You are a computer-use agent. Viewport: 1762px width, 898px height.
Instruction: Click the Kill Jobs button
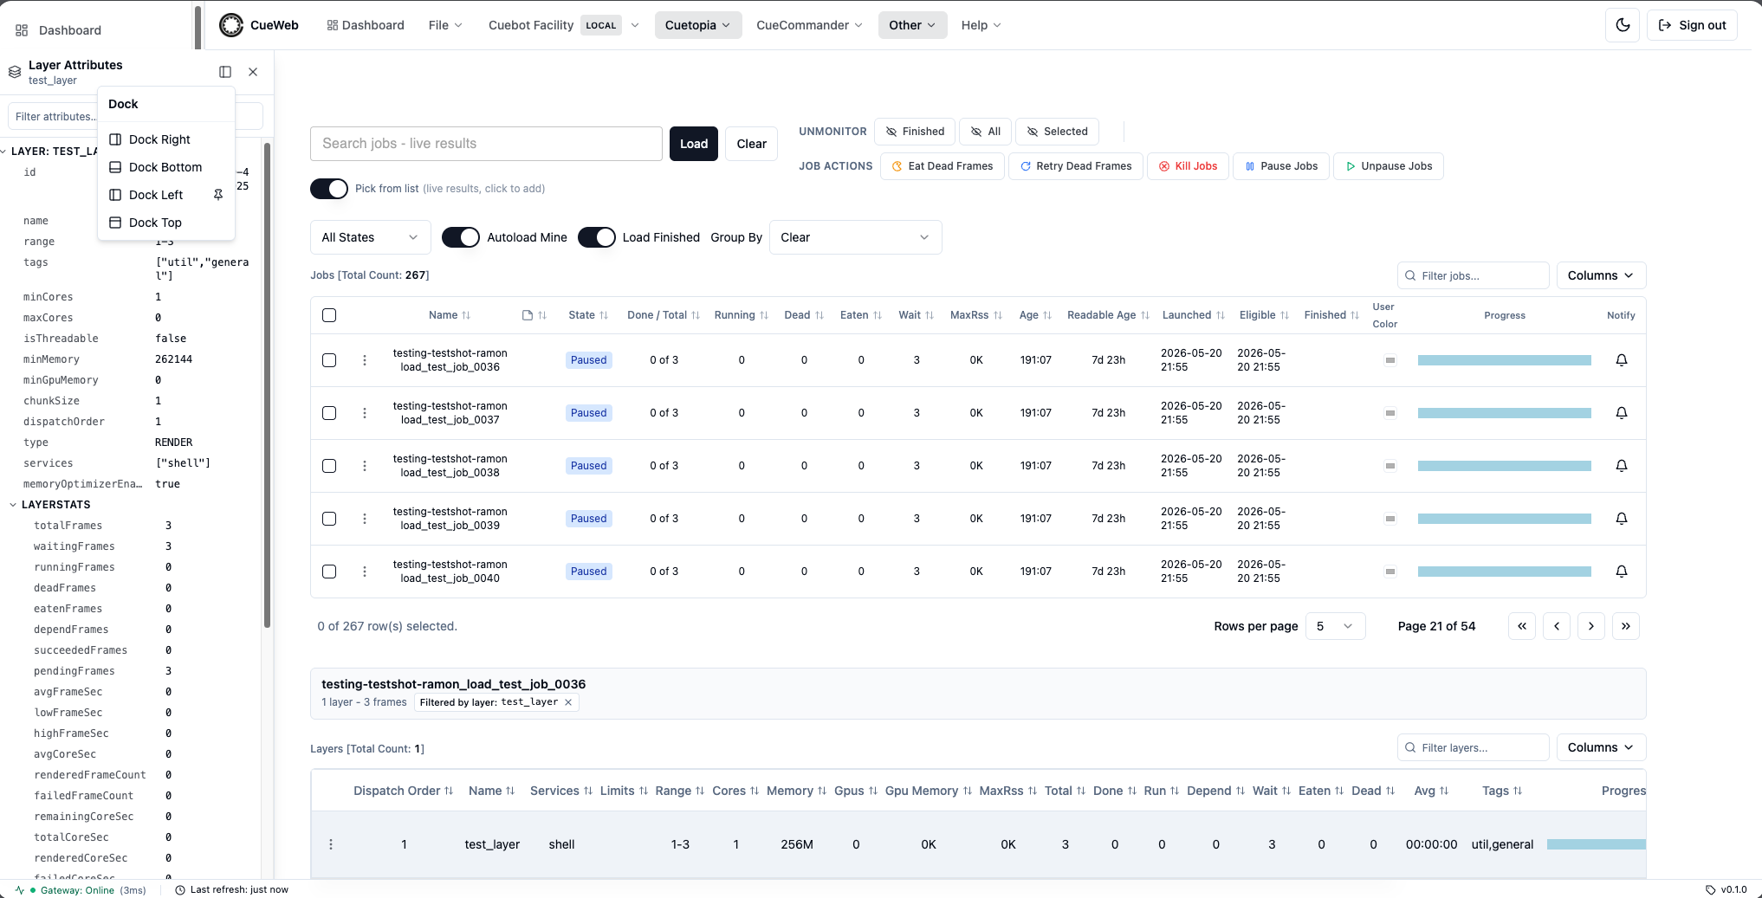coord(1188,166)
